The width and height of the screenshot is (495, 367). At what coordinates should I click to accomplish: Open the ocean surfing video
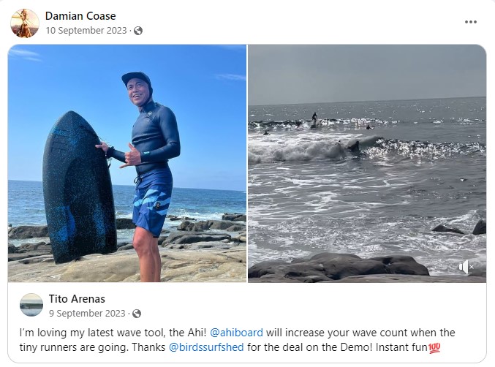(366, 163)
